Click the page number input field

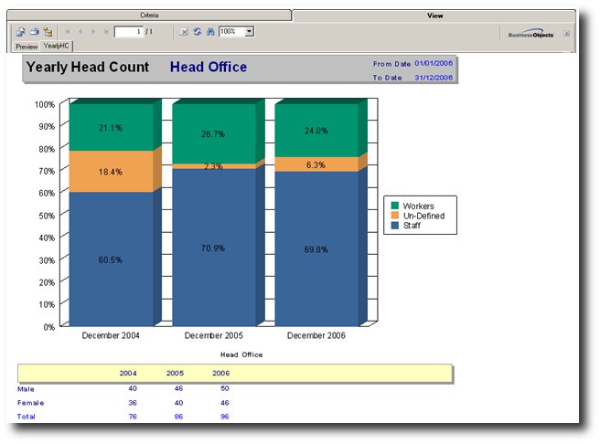pyautogui.click(x=128, y=32)
